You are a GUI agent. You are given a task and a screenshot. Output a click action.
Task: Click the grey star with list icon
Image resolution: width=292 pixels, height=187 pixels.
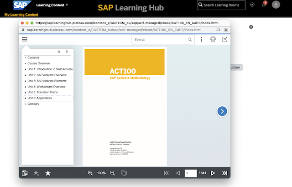click(36, 173)
